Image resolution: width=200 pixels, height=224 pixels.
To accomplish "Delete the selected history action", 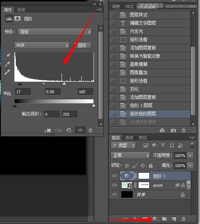I will (x=184, y=130).
